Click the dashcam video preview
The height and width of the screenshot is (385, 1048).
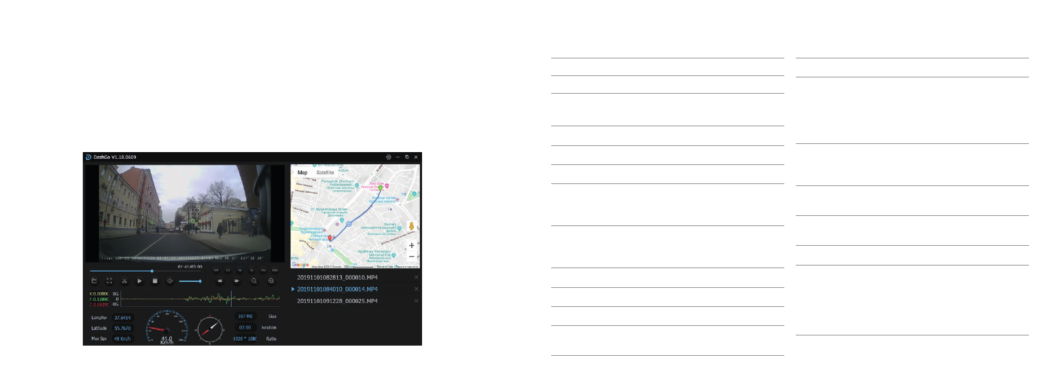pos(184,212)
